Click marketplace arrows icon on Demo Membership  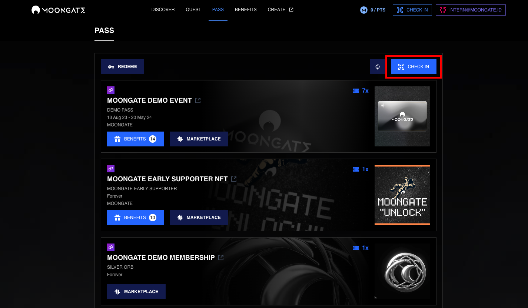tap(117, 292)
